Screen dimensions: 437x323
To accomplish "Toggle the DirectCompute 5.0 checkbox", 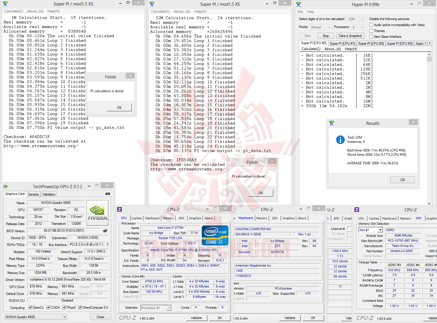I will click(x=80, y=308).
